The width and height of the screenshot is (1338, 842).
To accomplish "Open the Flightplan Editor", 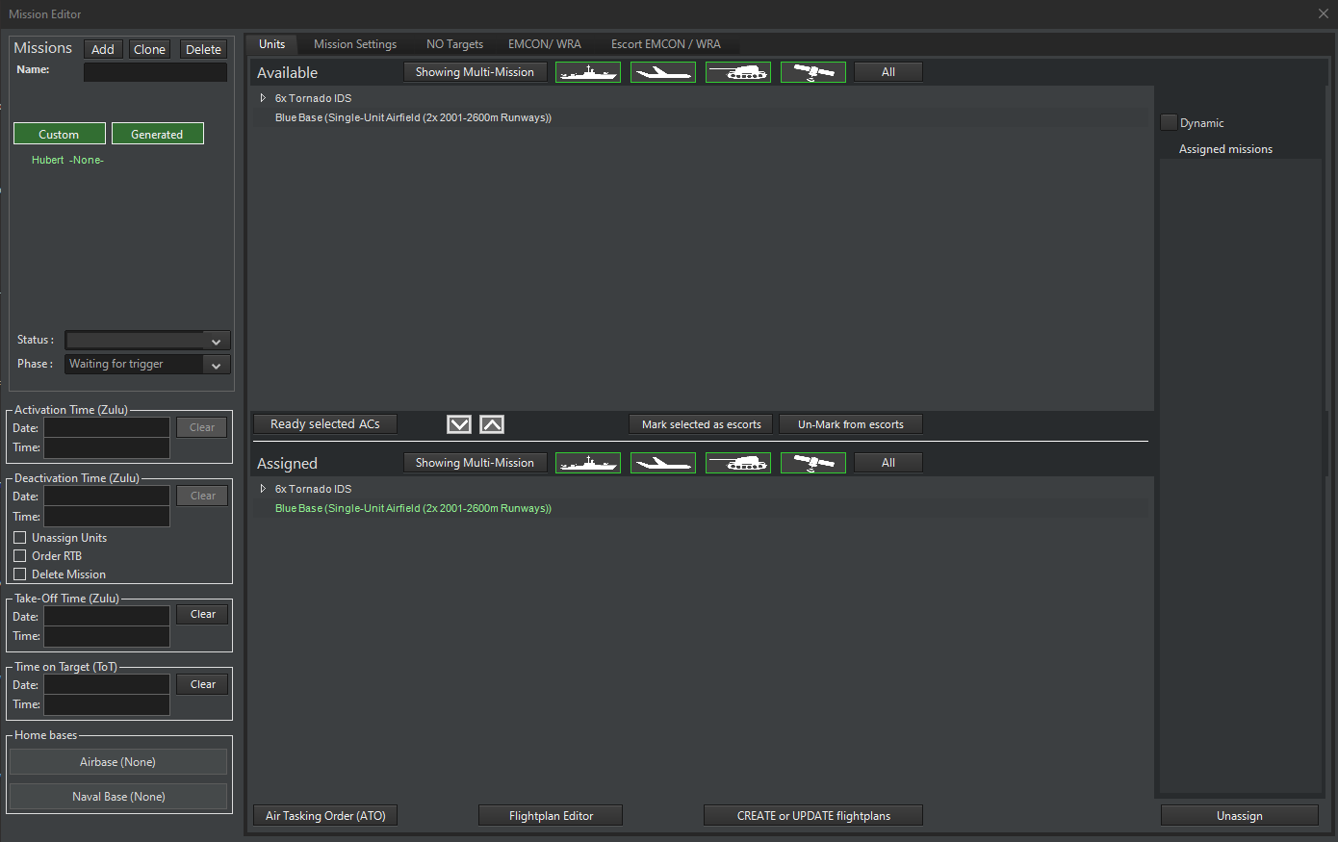I will pyautogui.click(x=551, y=816).
